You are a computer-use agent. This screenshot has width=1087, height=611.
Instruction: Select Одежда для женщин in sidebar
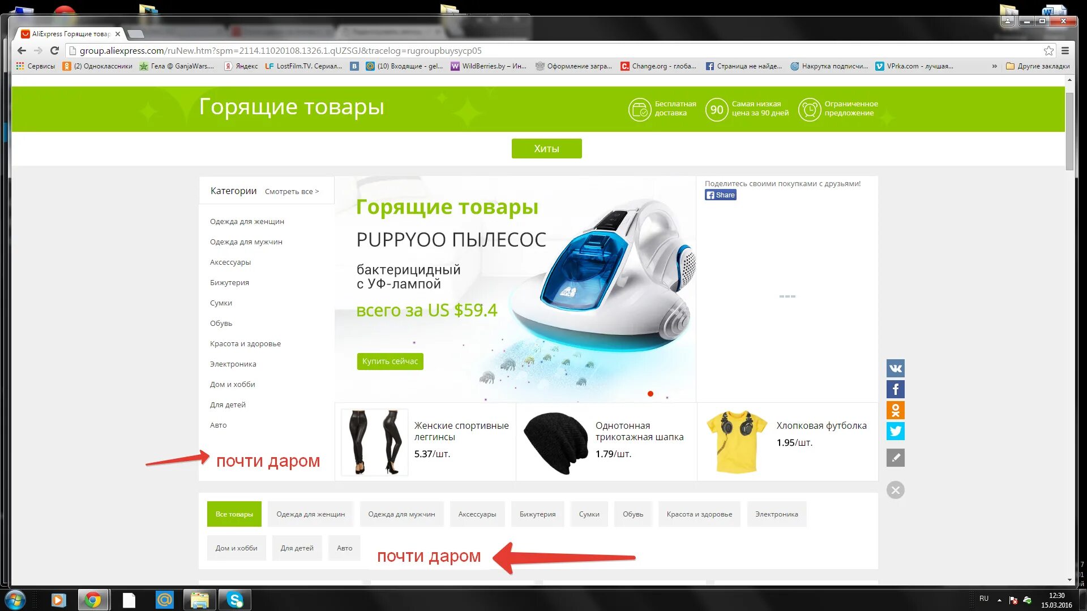[247, 221]
